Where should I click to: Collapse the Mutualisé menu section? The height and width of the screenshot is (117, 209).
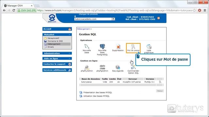click(70, 35)
